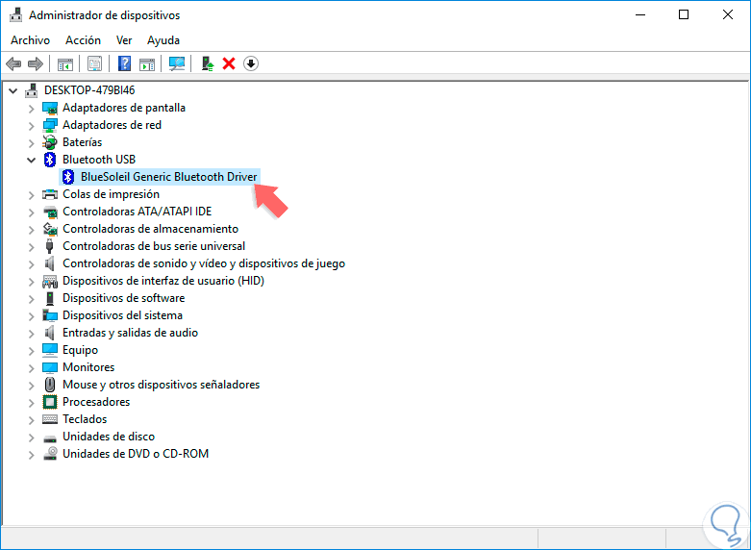The width and height of the screenshot is (751, 550).
Task: Open the Archivo menu
Action: coord(30,40)
